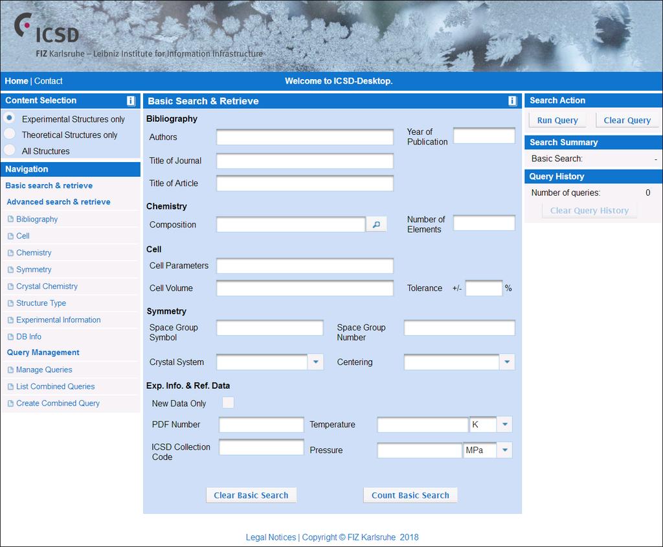Open Query Management navigation heading
663x547 pixels.
(x=43, y=353)
